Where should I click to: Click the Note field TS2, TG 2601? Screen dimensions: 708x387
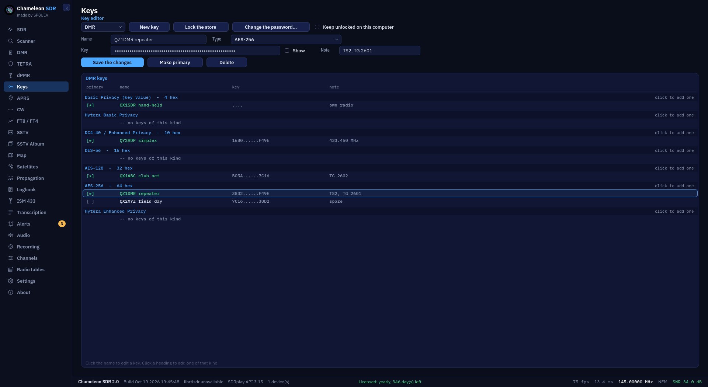click(380, 50)
